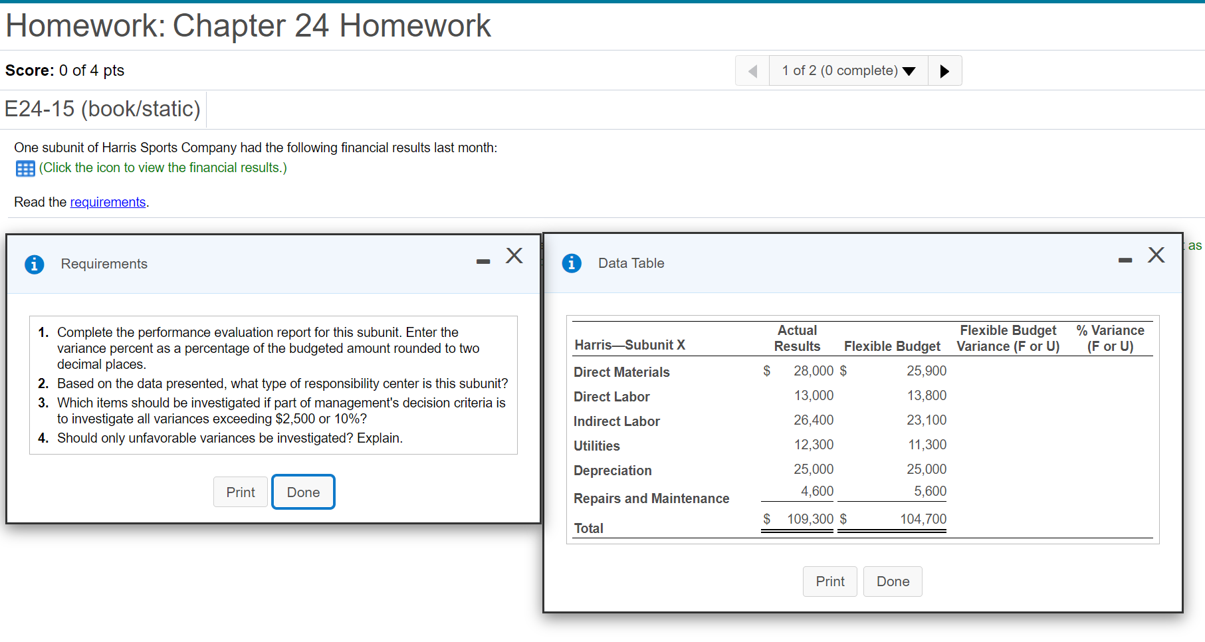Click the Requirements title bar

[104, 264]
